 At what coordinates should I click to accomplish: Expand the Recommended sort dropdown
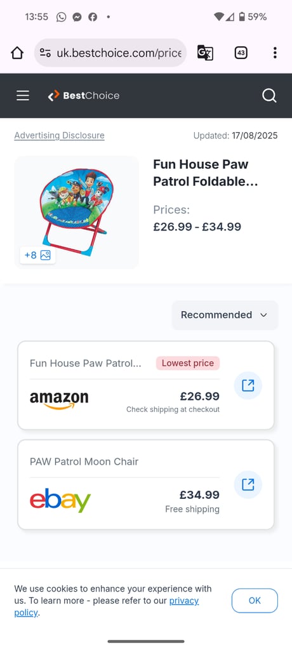click(x=225, y=315)
